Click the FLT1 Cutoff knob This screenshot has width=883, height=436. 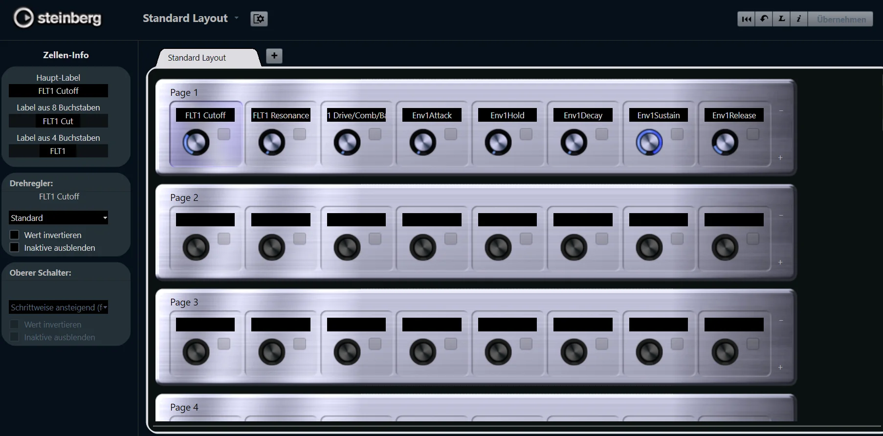[x=196, y=143]
